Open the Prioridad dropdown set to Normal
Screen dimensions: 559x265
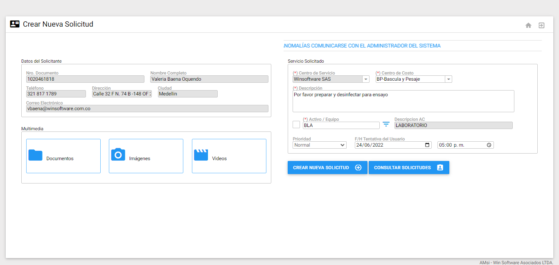point(320,145)
